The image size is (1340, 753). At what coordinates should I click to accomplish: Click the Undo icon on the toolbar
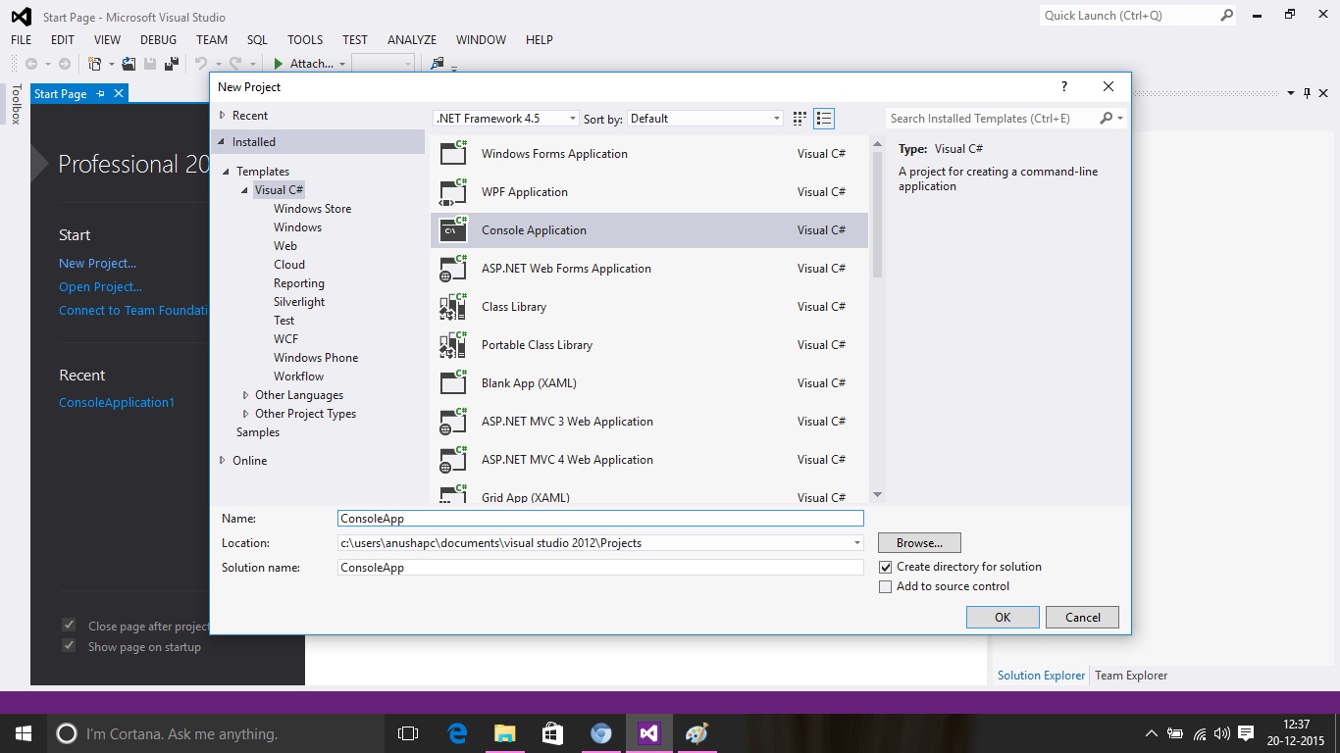click(x=201, y=63)
